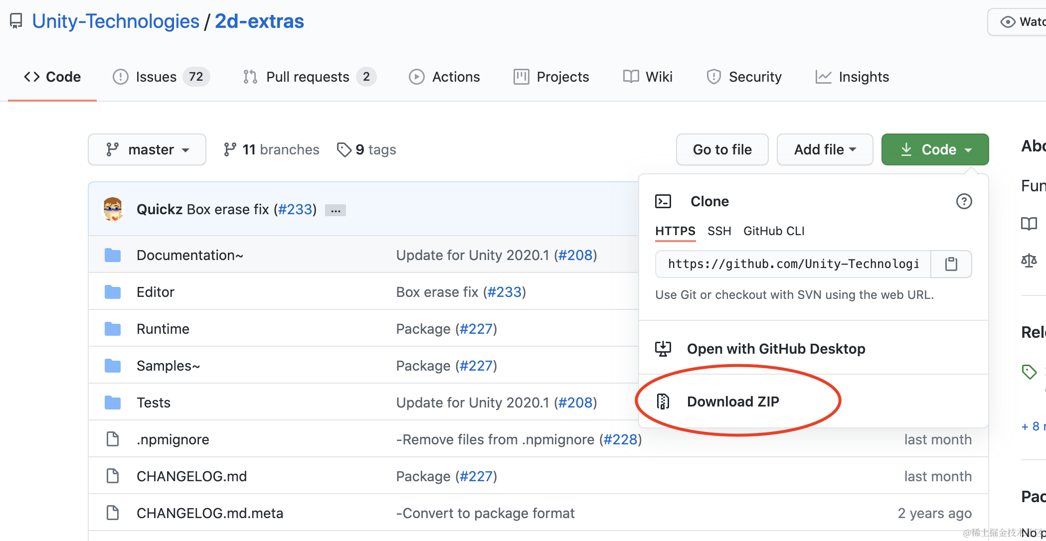Open the Documentation~ folder
This screenshot has width=1046, height=541.
190,255
